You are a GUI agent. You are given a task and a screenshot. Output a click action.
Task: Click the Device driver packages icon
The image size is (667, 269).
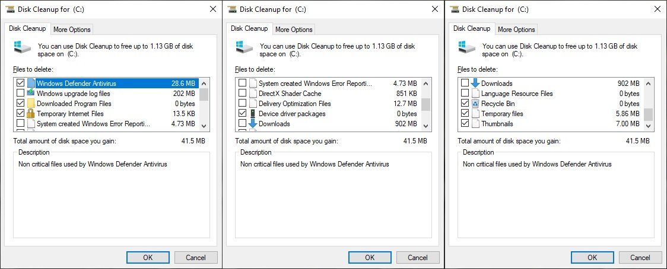coord(253,114)
